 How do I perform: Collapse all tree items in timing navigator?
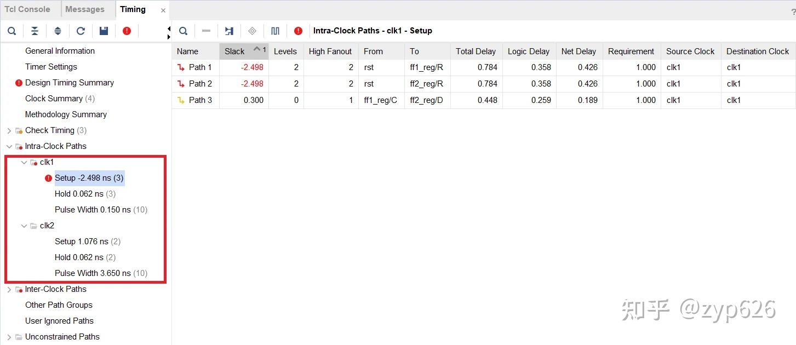pyautogui.click(x=35, y=31)
